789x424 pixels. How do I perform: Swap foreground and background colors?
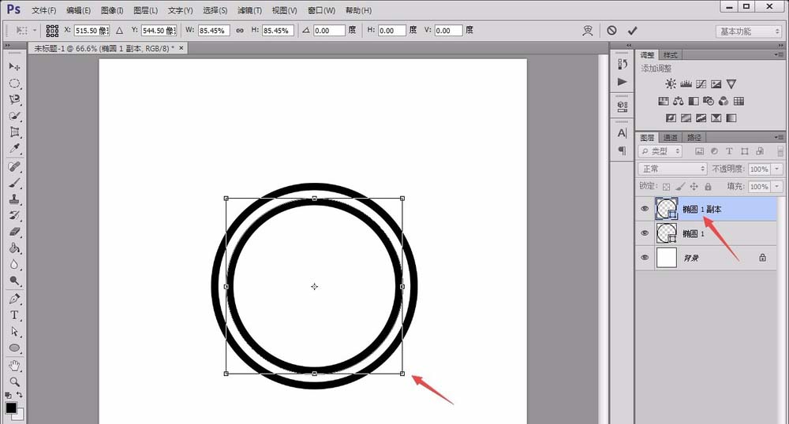pyautogui.click(x=19, y=395)
